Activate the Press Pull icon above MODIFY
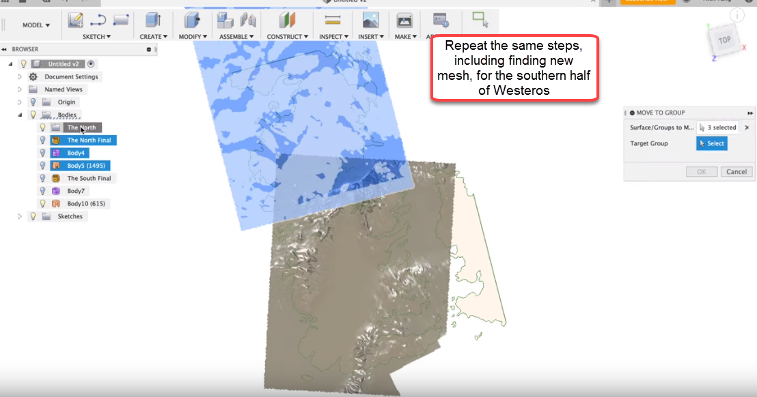Viewport: 757px width, 397px height. tap(192, 20)
